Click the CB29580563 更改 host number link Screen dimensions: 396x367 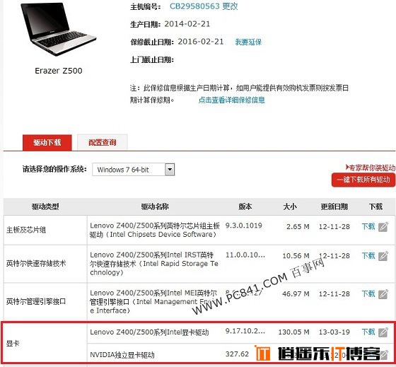click(204, 6)
